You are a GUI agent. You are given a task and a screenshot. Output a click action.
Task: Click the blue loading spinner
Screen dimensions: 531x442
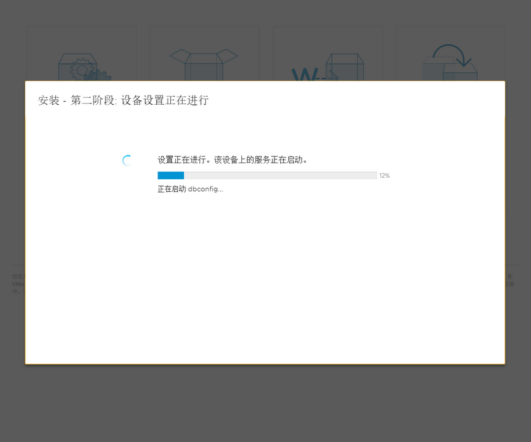pyautogui.click(x=128, y=160)
